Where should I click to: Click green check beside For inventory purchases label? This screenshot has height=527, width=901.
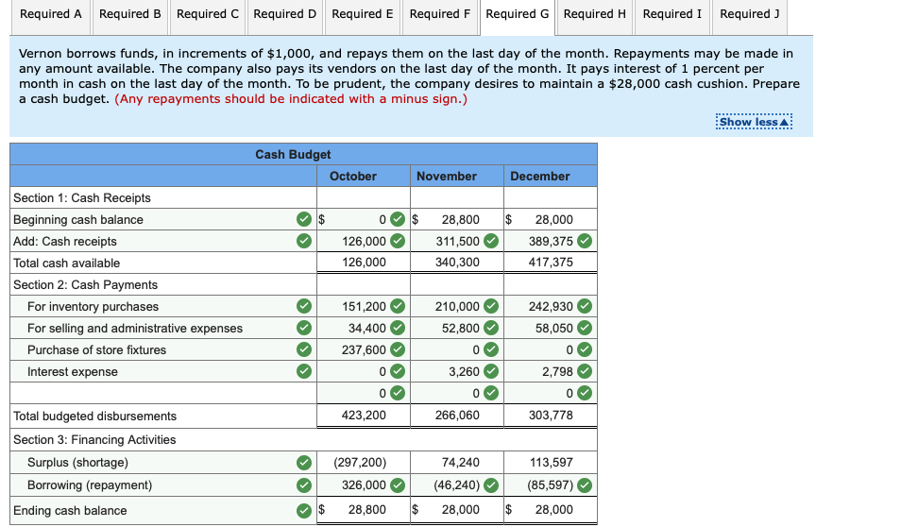click(x=304, y=306)
